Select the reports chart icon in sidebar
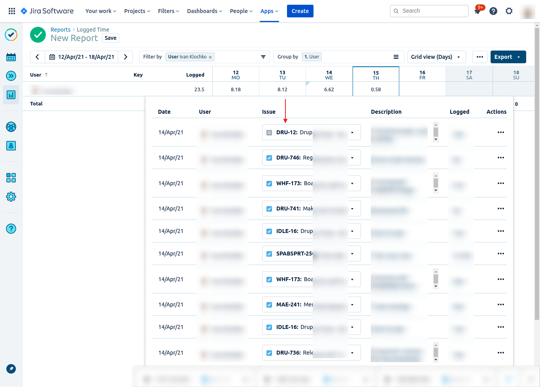The width and height of the screenshot is (540, 387). click(x=11, y=95)
